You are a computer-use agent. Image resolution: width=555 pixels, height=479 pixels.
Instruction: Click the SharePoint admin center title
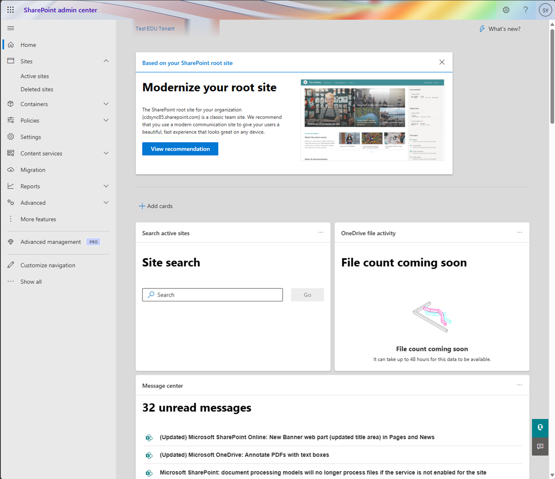coord(61,10)
